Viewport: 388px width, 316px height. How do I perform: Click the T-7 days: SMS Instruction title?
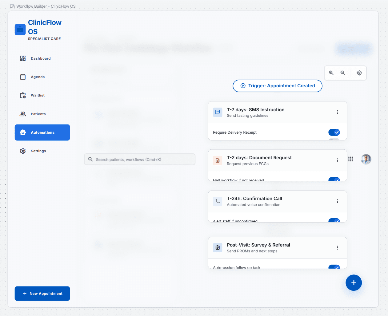click(x=255, y=109)
